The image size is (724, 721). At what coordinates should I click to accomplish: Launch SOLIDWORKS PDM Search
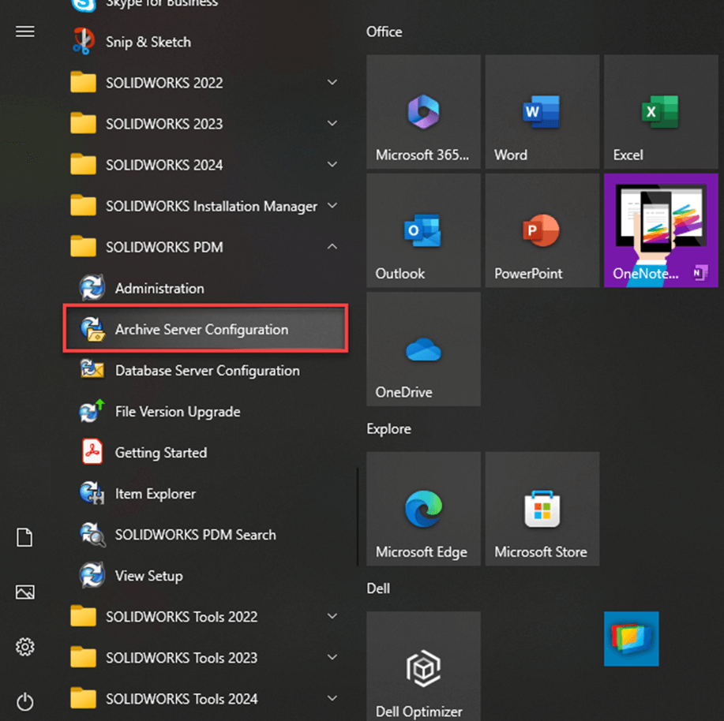[196, 535]
